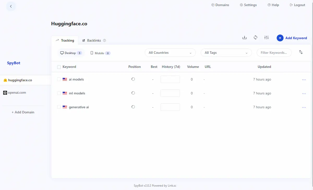Viewport: 313px width, 190px height.
Task: Click the sort arrows icon
Action: click(x=301, y=52)
